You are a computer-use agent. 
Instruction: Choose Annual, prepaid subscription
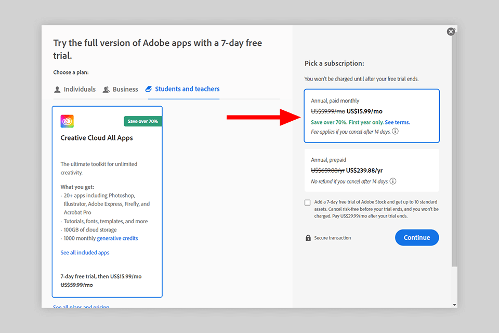coord(372,170)
